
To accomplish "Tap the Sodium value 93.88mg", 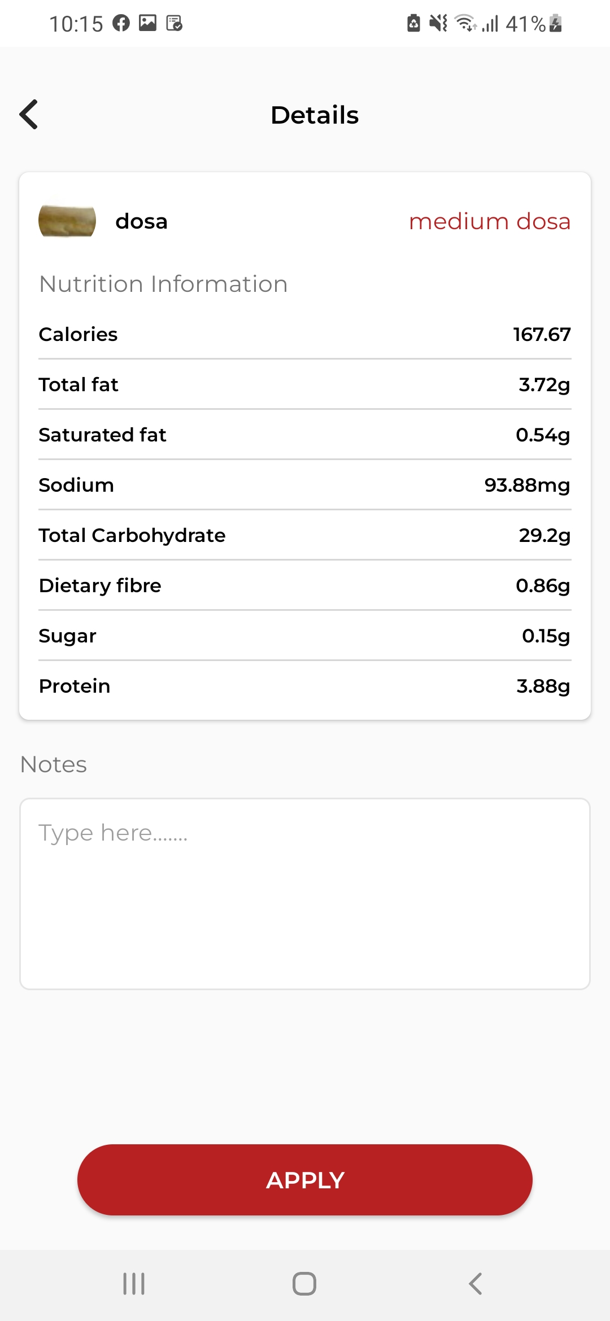I will coord(526,485).
